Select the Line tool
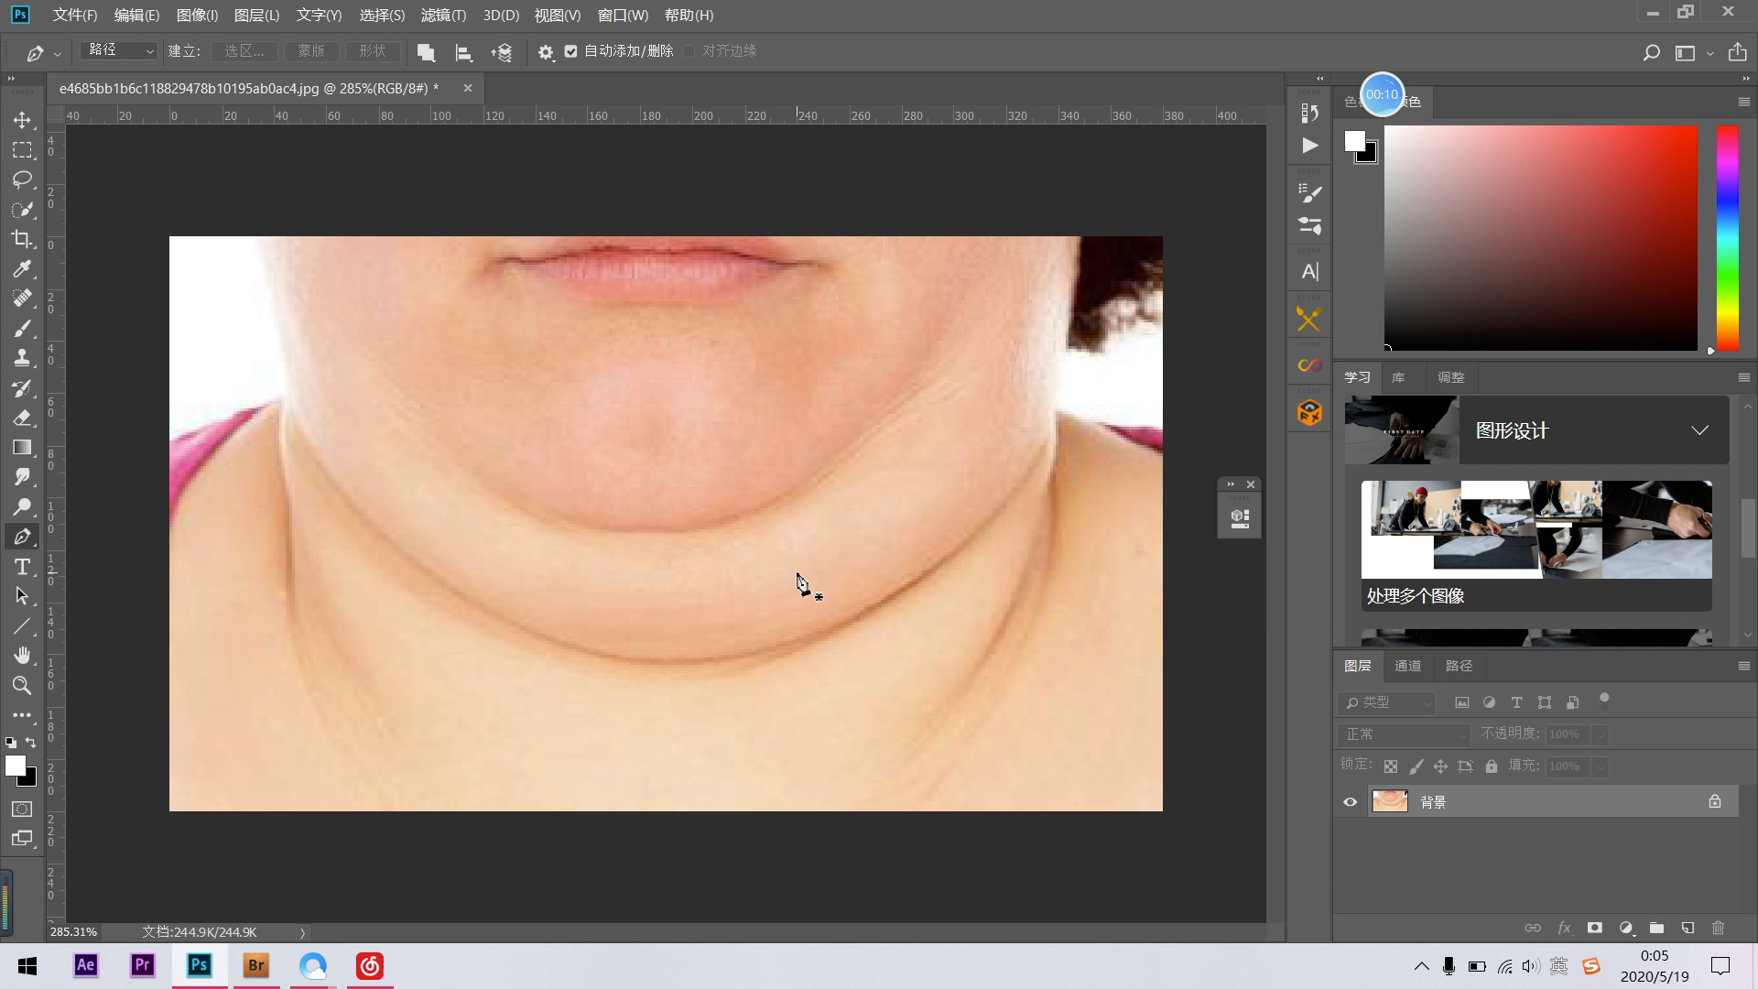 click(x=23, y=626)
